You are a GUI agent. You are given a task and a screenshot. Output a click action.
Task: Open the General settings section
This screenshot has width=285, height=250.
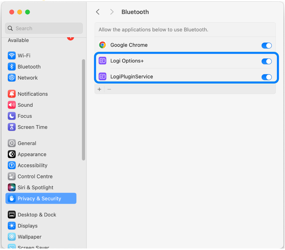pyautogui.click(x=27, y=143)
